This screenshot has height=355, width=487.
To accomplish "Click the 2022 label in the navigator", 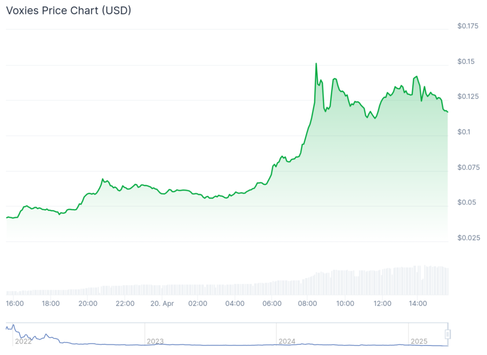I will coord(23,341).
